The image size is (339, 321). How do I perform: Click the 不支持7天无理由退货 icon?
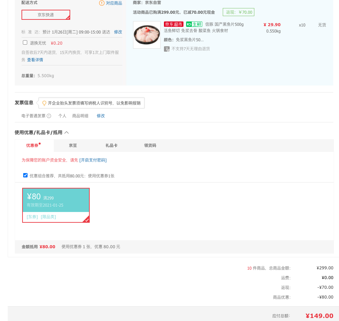point(167,49)
